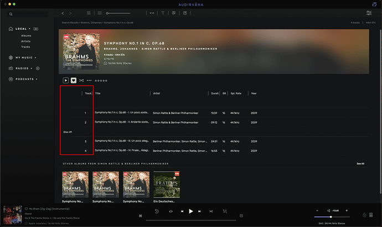Open the My Music section
The width and height of the screenshot is (382, 227).
(24, 57)
